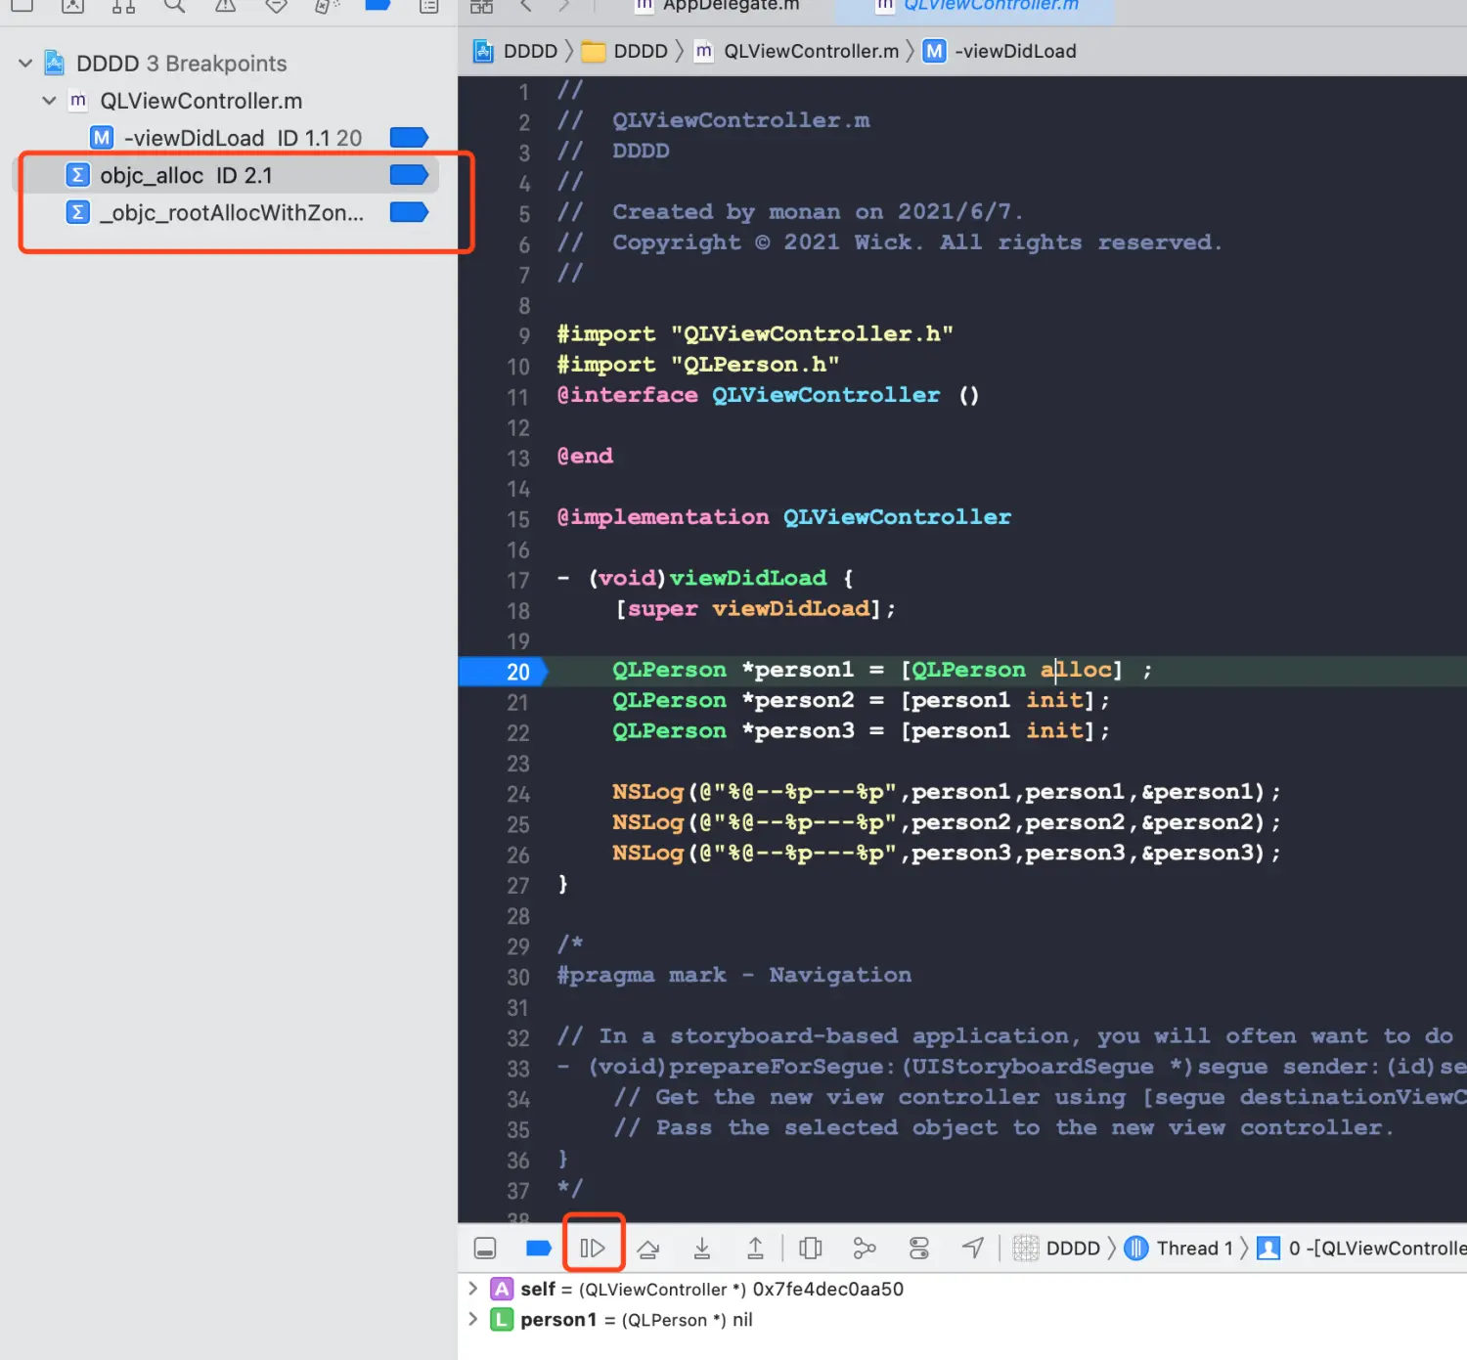The image size is (1467, 1360).
Task: Click the person1 local variable L icon
Action: pyautogui.click(x=502, y=1319)
